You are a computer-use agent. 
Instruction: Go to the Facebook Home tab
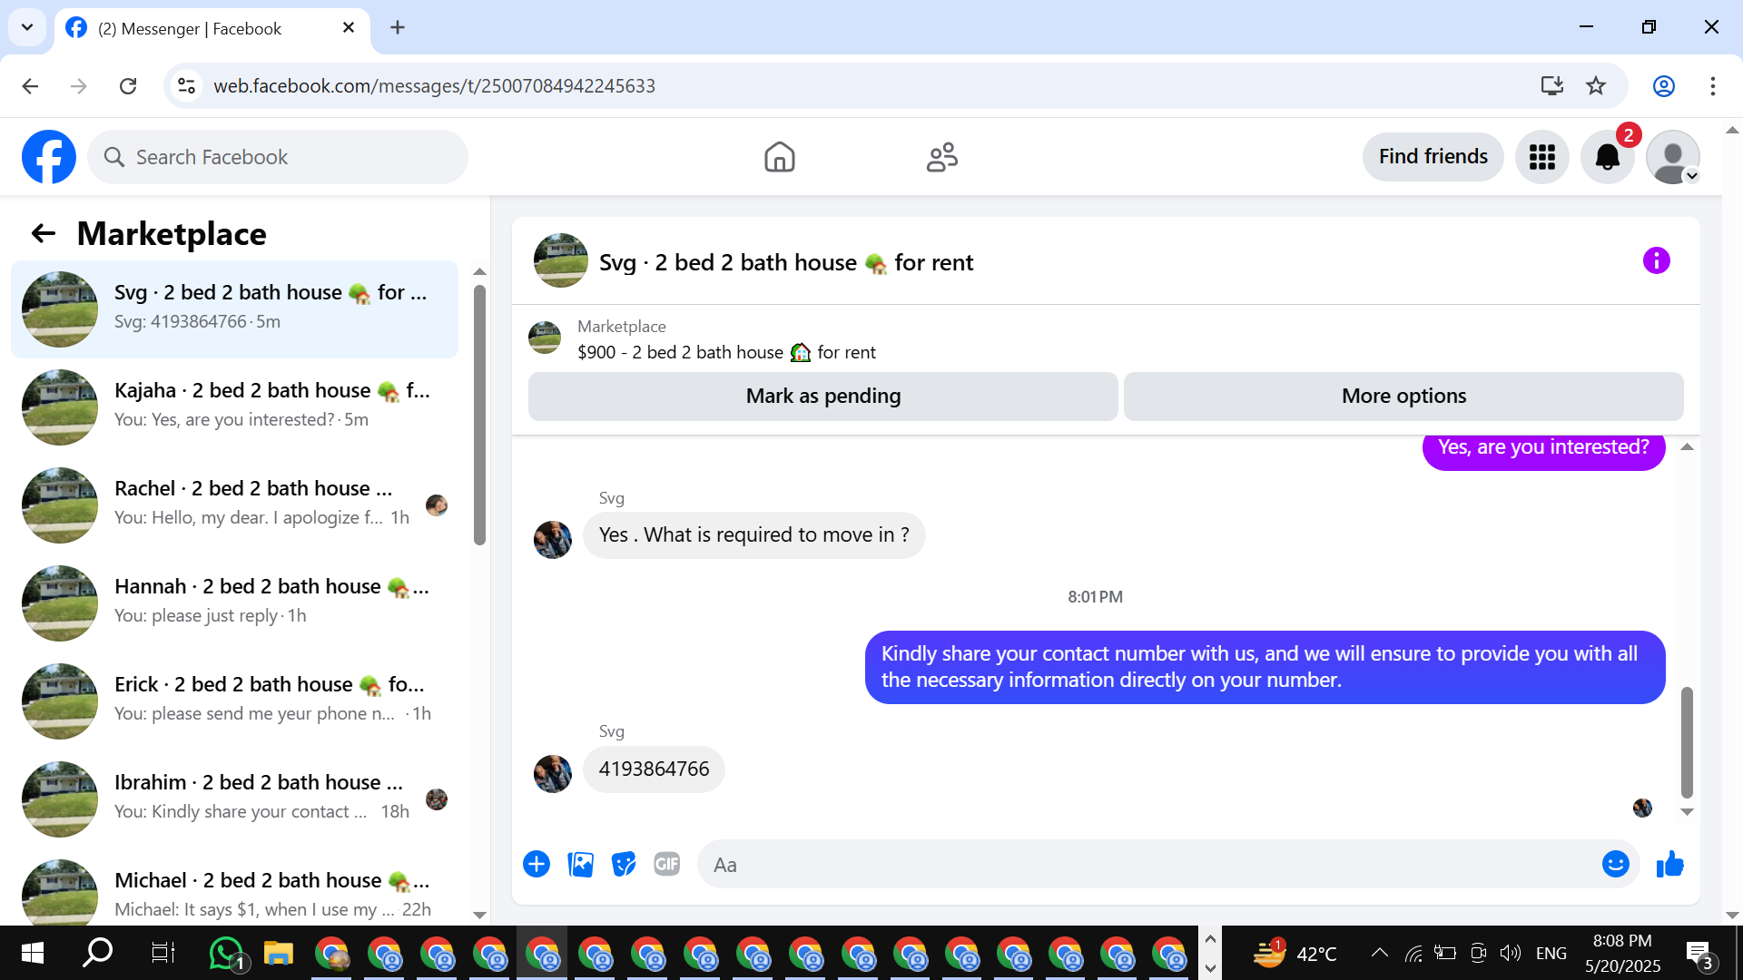click(779, 157)
